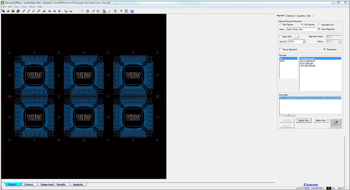The height and width of the screenshot is (190, 350).
Task: Click the first toolbar icon with computer
Action: click(x=3, y=11)
